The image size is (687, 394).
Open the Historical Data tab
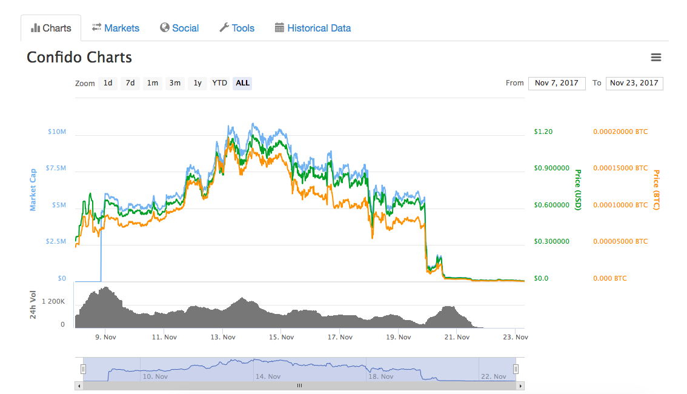[x=313, y=28]
